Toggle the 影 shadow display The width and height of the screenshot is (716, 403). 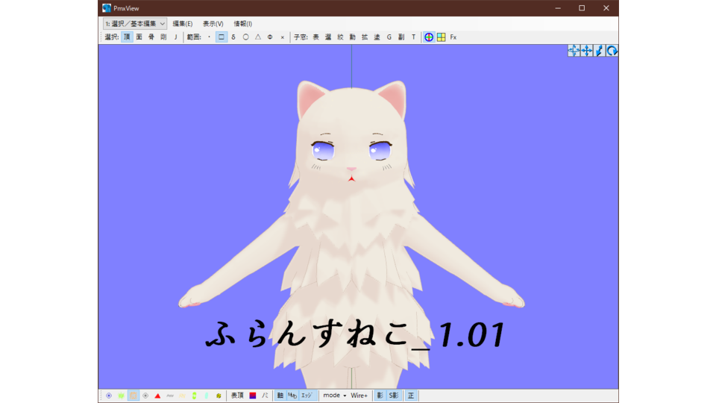380,396
